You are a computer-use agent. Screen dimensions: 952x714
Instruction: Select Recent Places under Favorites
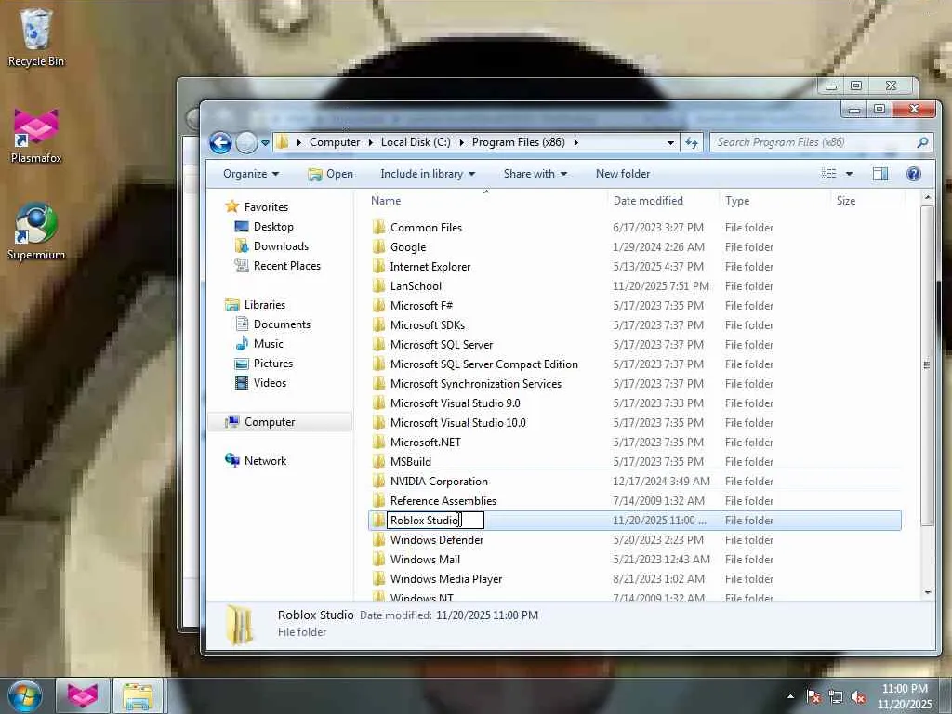coord(286,265)
